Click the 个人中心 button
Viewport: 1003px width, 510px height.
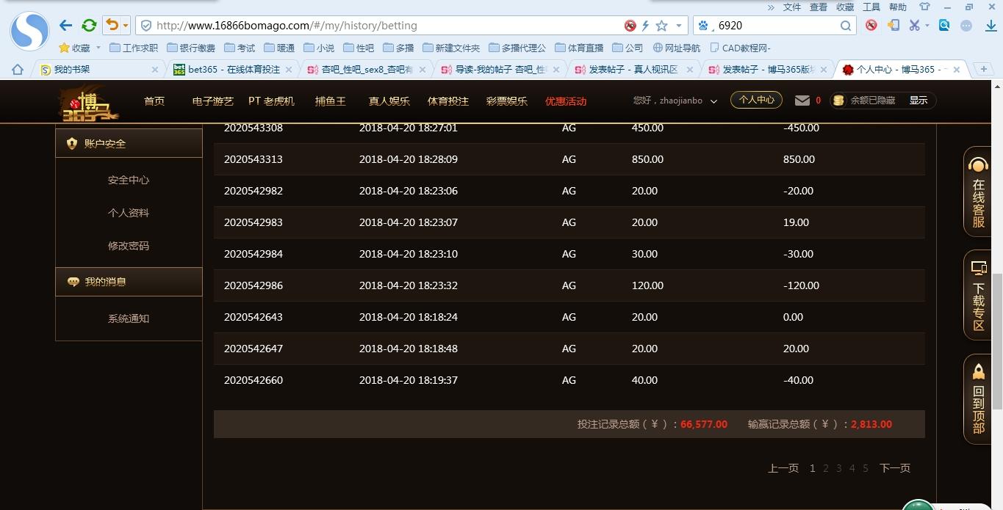click(x=756, y=100)
